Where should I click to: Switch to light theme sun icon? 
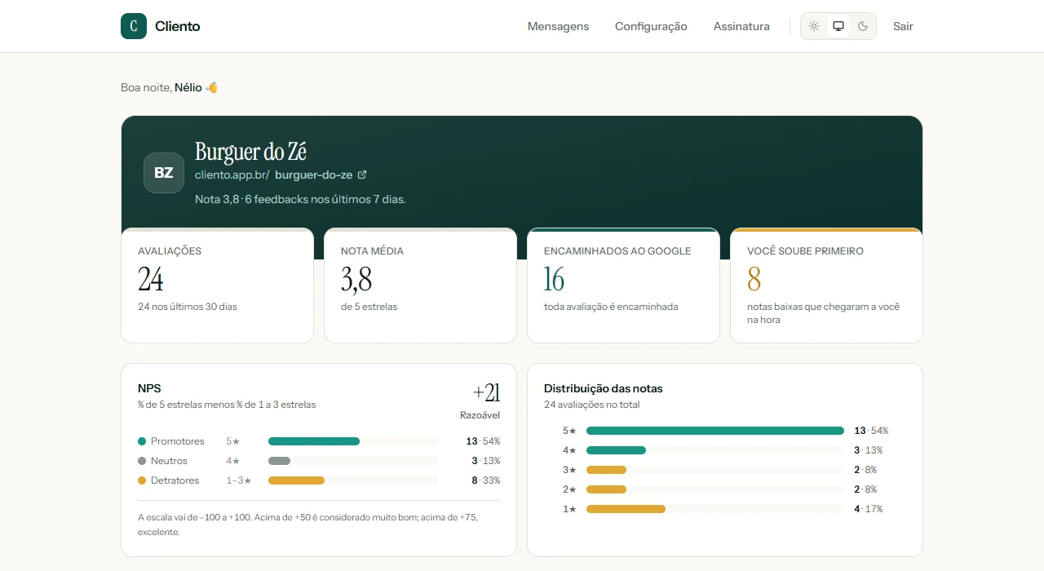(814, 26)
